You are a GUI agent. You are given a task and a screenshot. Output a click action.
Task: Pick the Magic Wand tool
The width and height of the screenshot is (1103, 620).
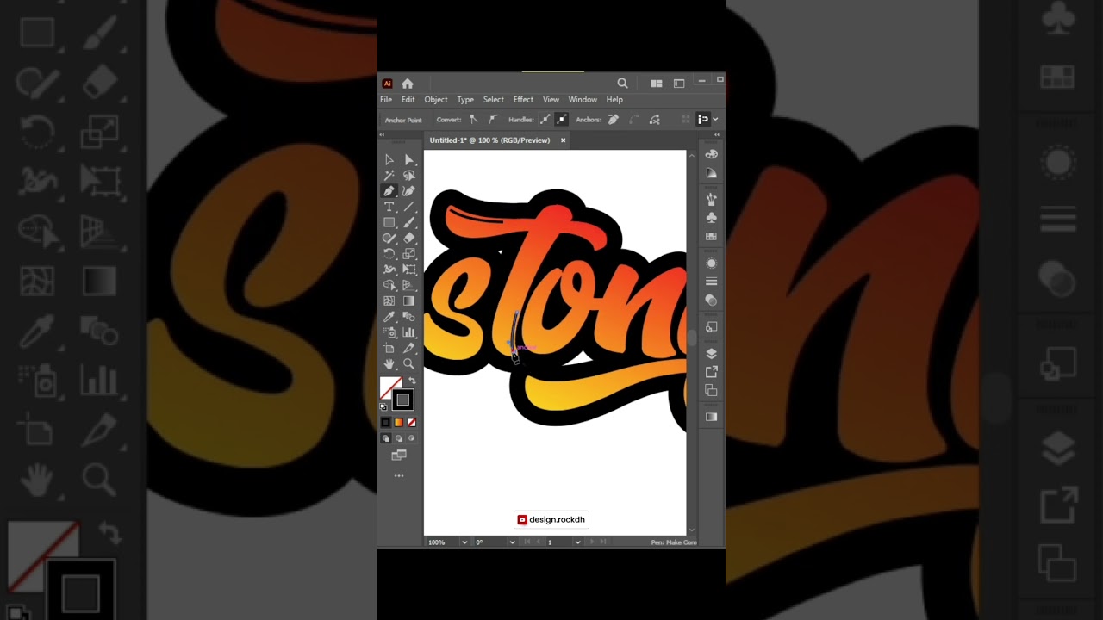[389, 175]
